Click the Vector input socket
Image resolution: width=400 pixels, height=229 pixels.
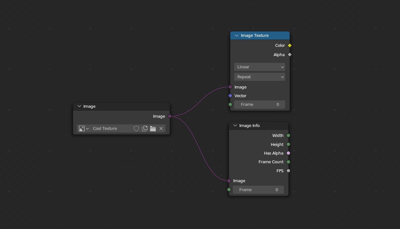230,96
